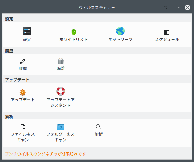Open the 設定 (Settings) sliders icon
The image size is (194, 162).
tap(27, 31)
